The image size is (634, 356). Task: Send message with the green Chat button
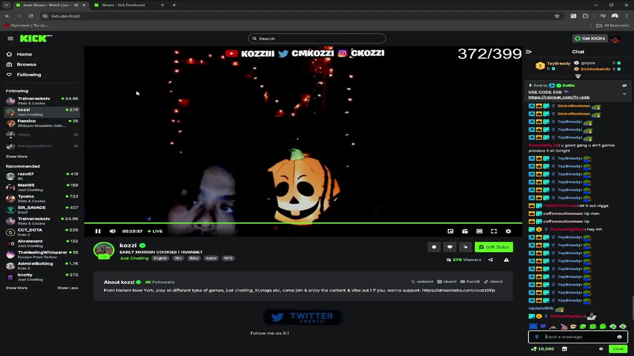(618, 349)
